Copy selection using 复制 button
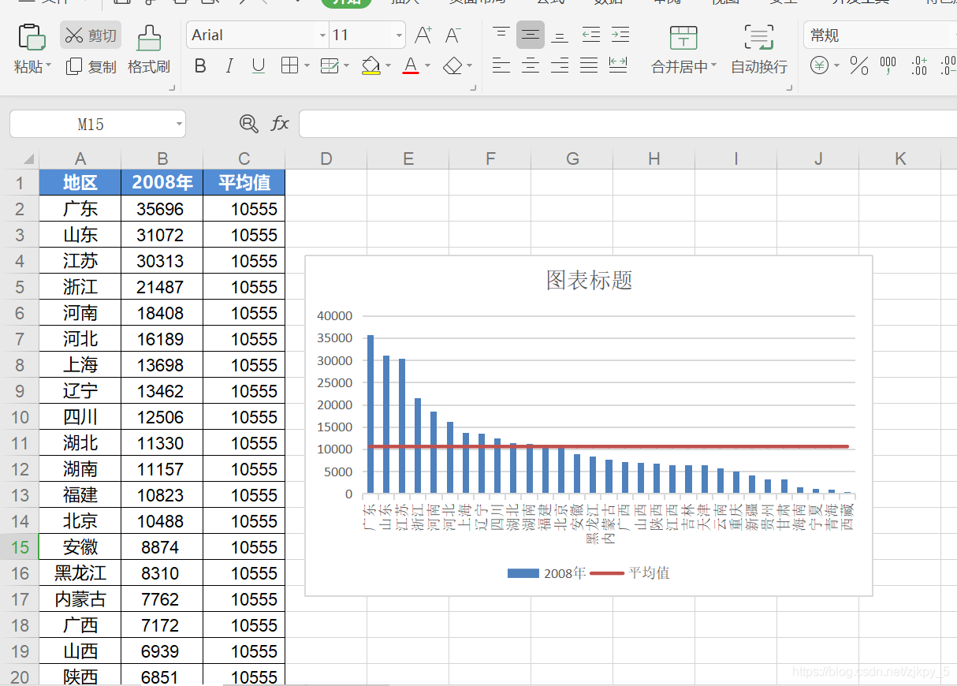The height and width of the screenshot is (686, 957). pyautogui.click(x=91, y=67)
